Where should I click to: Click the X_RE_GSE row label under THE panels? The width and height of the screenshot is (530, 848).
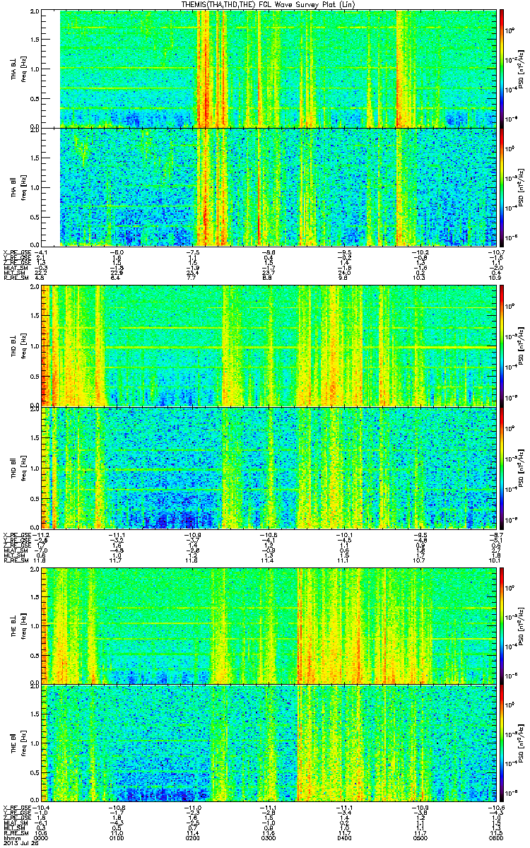[x=17, y=807]
